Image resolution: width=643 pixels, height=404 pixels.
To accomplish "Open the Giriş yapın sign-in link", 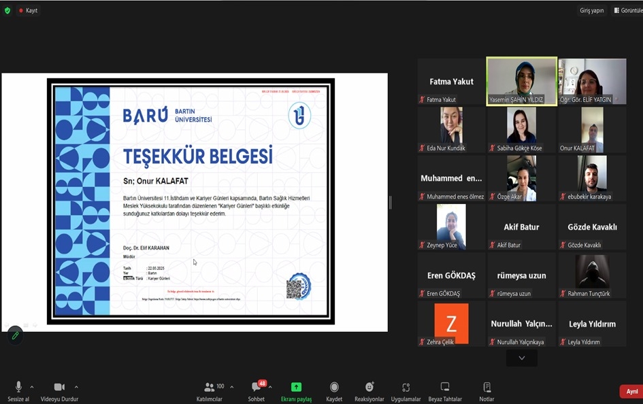I will 591,11.
